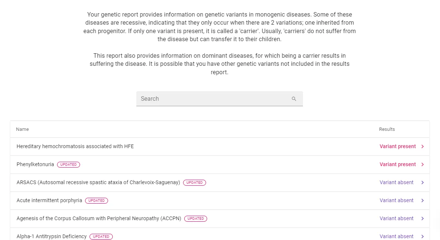Select the Hereditary hemochromatosis table row
The width and height of the screenshot is (440, 240).
click(x=184, y=146)
